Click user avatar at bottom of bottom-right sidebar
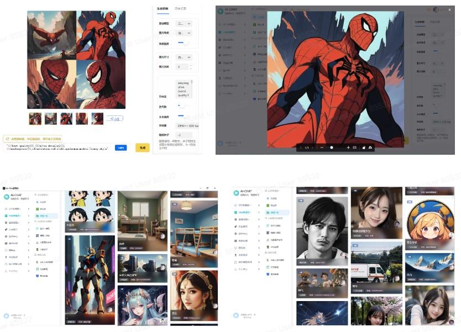The width and height of the screenshot is (461, 332). click(236, 315)
